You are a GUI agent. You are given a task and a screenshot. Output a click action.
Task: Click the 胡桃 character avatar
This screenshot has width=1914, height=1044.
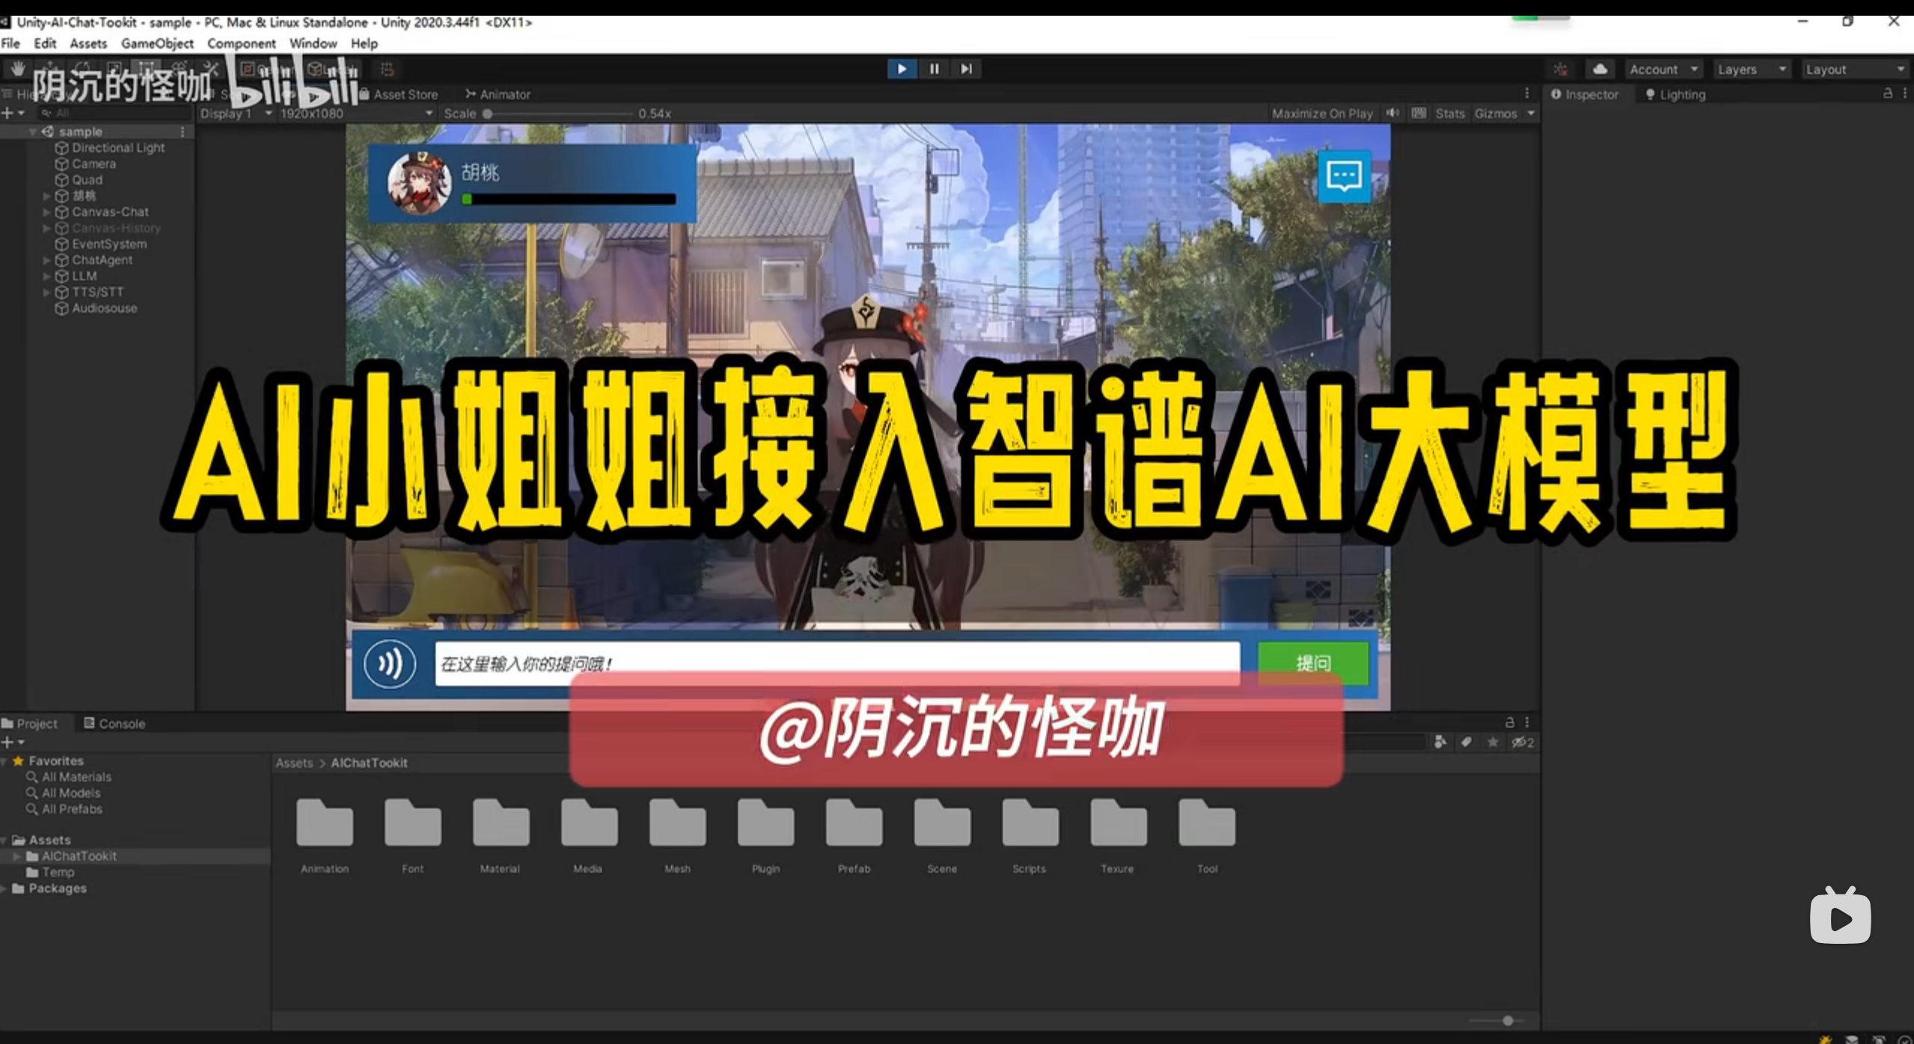pos(419,183)
